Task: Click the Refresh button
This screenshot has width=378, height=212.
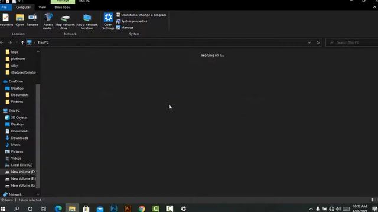Action: [318, 42]
